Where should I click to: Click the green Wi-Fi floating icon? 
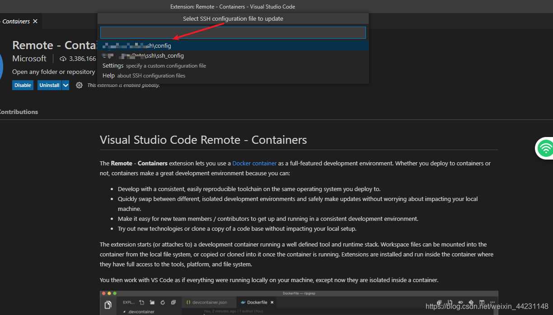(545, 148)
